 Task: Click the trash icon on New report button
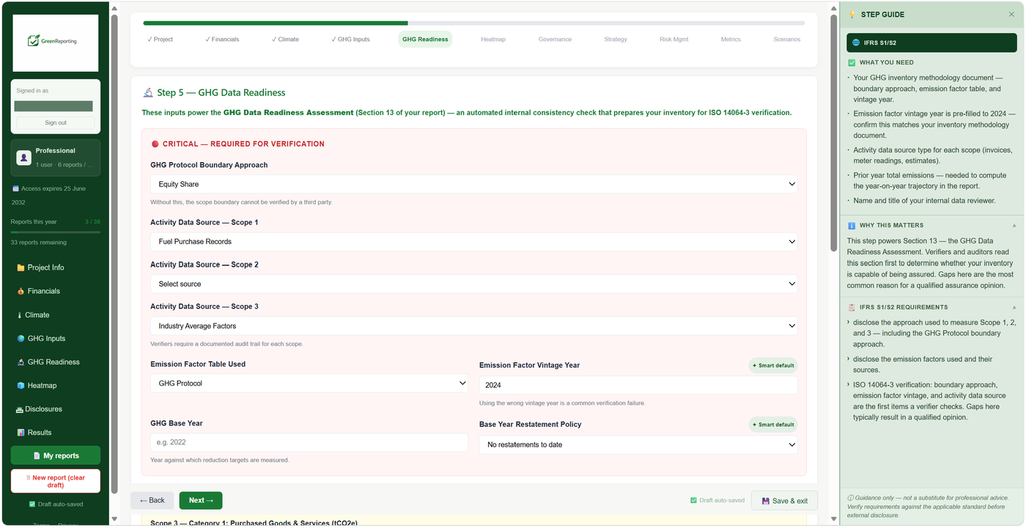click(29, 478)
